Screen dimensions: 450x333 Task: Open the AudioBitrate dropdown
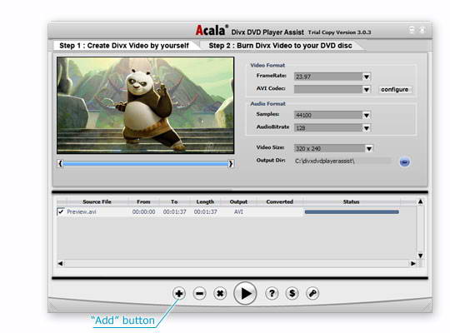tap(367, 128)
